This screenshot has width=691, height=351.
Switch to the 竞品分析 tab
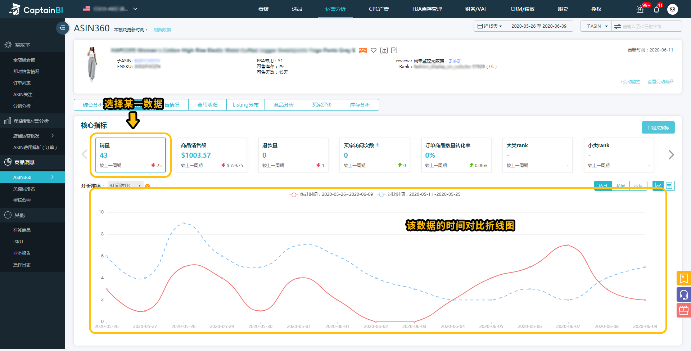click(x=284, y=105)
